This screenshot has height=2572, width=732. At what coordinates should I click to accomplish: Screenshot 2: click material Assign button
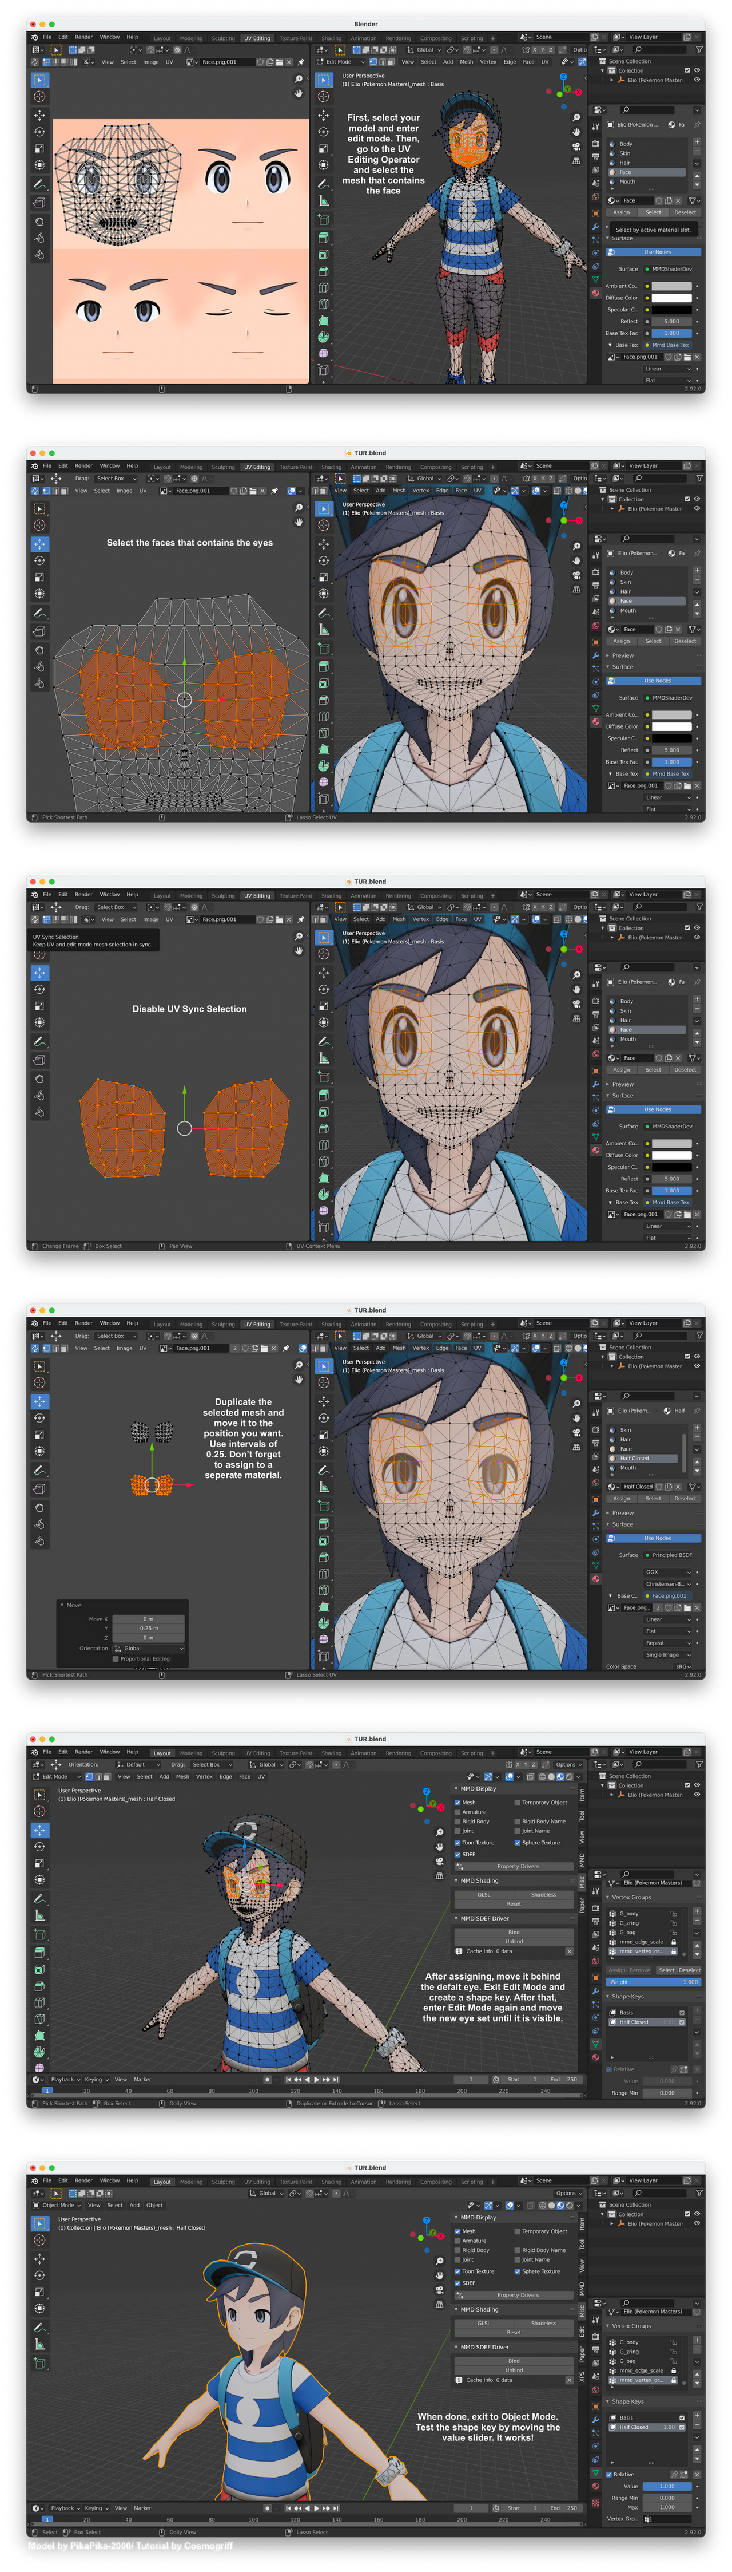pyautogui.click(x=621, y=641)
